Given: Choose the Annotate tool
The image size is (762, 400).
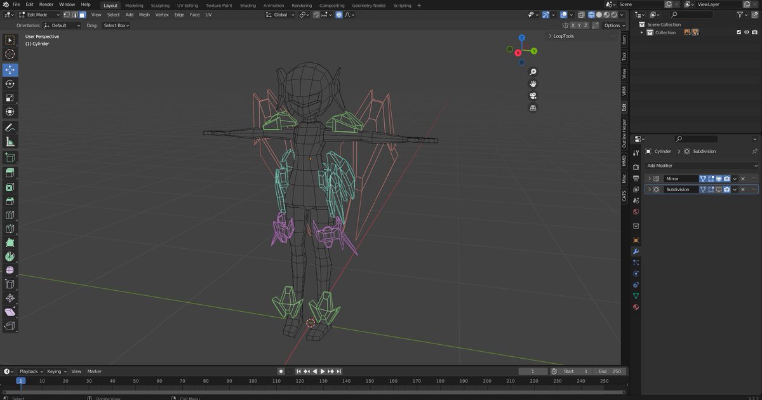Looking at the screenshot, I should (10, 128).
